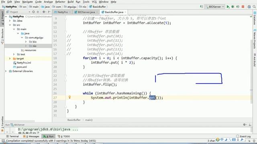Run the BIOServer configuration with the green arrow
This screenshot has height=144, width=257.
[x=228, y=7]
